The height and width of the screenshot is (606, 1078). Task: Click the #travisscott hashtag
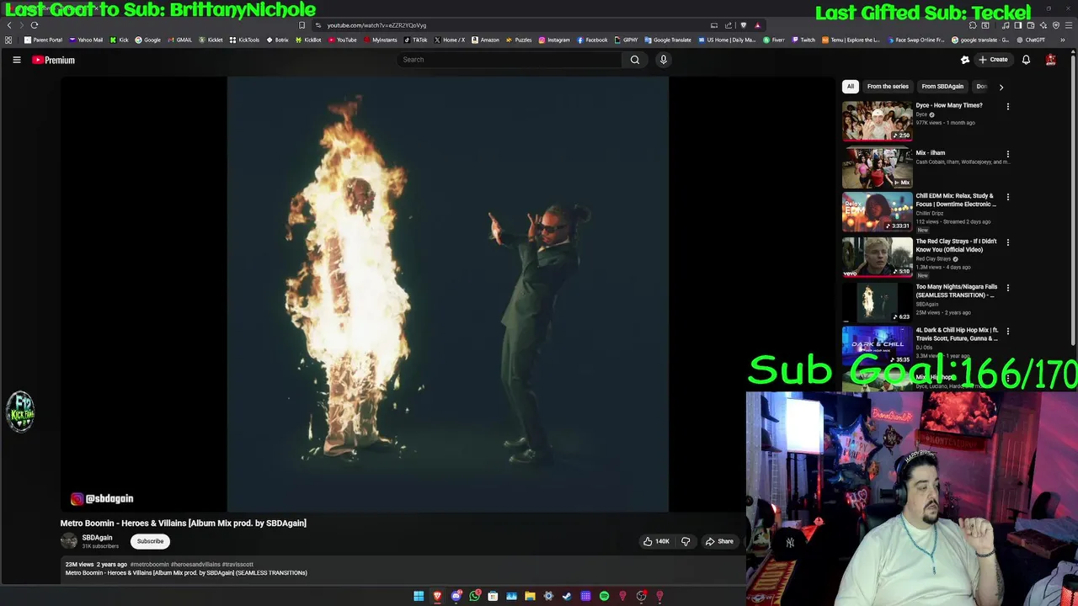(x=237, y=564)
